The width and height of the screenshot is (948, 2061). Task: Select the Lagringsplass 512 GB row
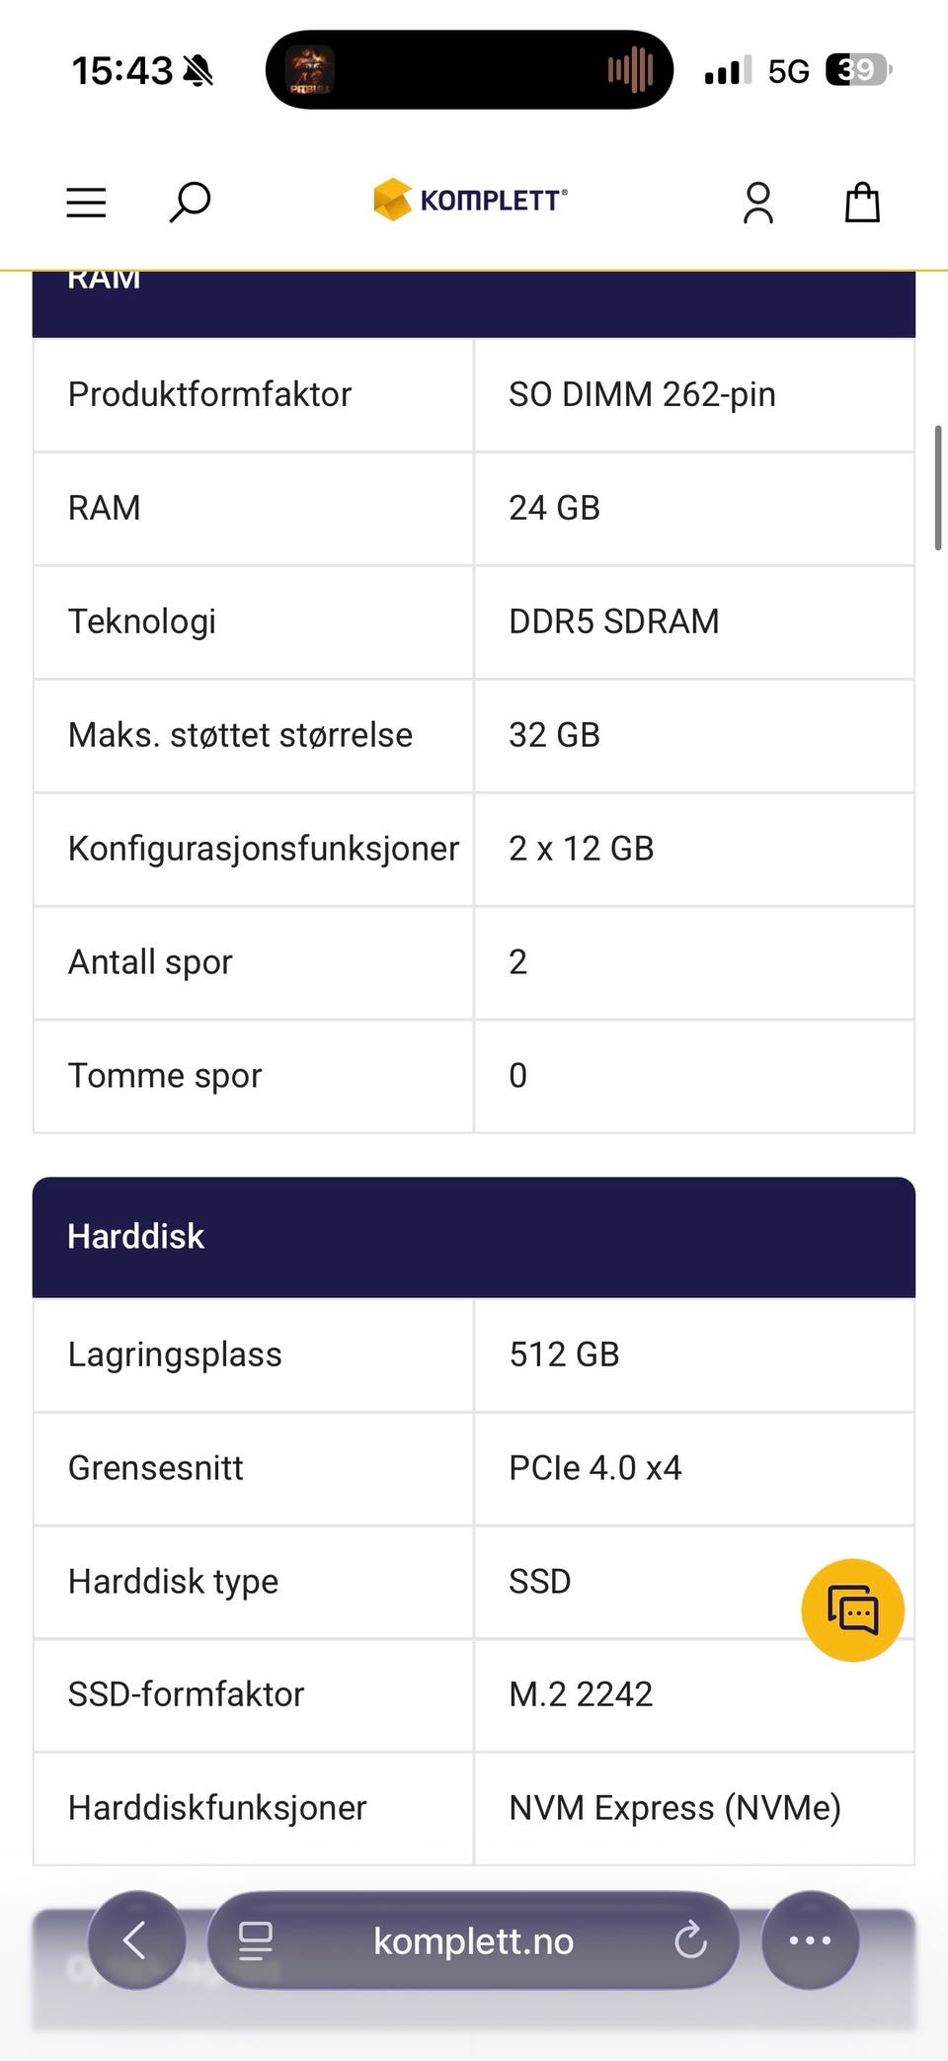[x=473, y=1355]
